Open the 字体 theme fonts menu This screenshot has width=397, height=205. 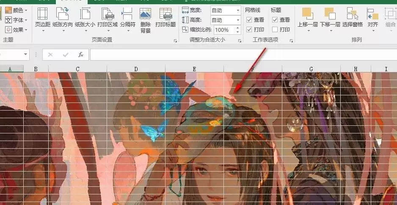click(x=16, y=20)
